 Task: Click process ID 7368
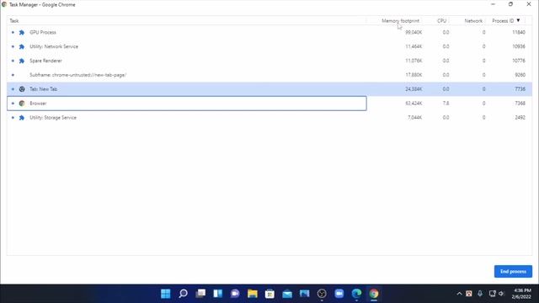520,104
